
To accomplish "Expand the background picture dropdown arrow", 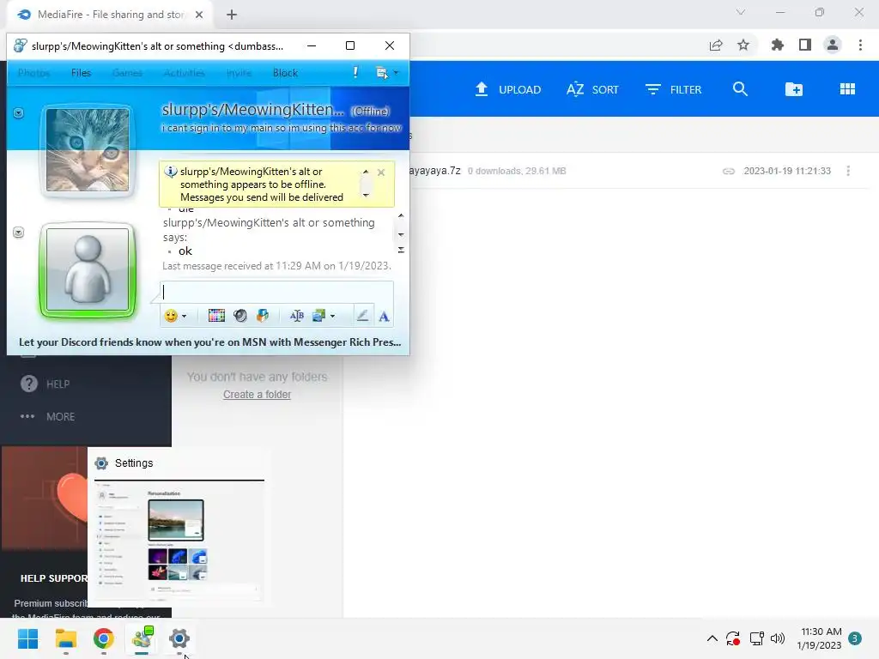I will tap(332, 317).
